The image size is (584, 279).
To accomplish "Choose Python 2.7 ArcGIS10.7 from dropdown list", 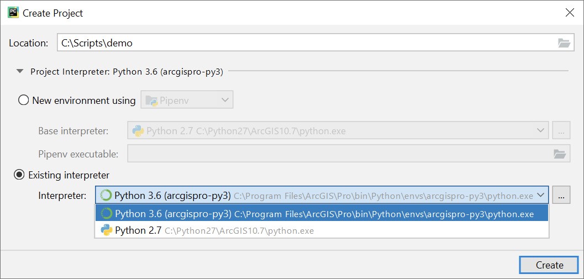I will 322,230.
